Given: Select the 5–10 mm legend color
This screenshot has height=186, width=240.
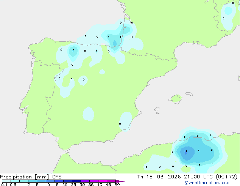Looking at the screenshot, I should [x=41, y=181].
